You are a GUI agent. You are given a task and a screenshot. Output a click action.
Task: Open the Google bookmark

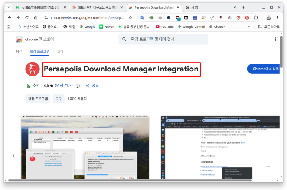(x=88, y=27)
